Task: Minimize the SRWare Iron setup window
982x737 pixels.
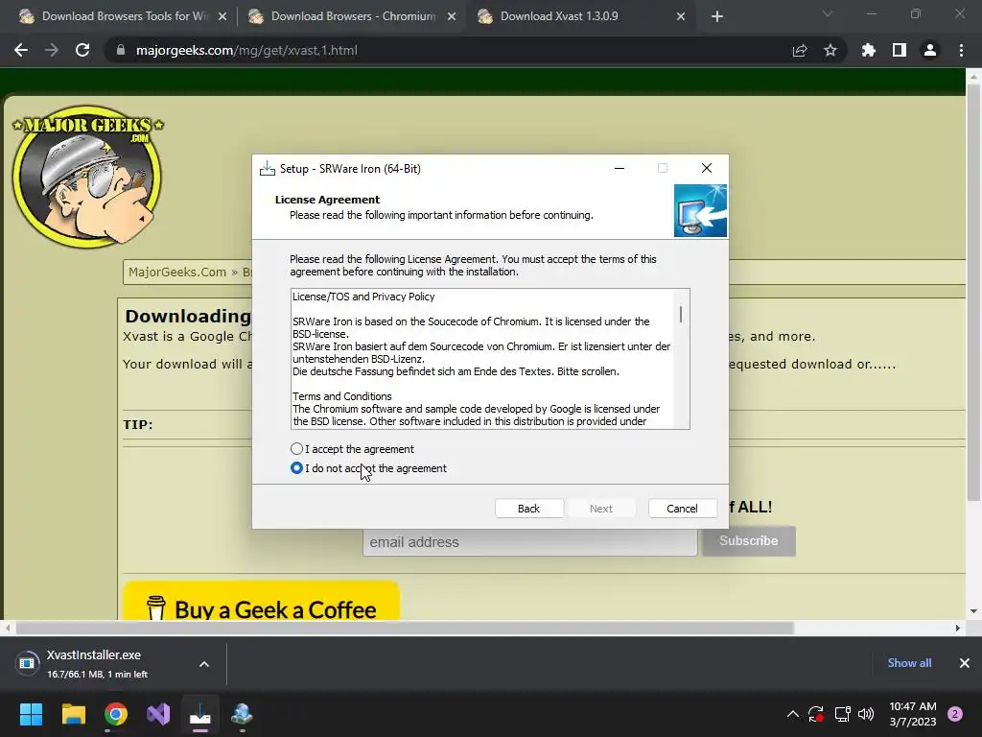Action: 620,168
